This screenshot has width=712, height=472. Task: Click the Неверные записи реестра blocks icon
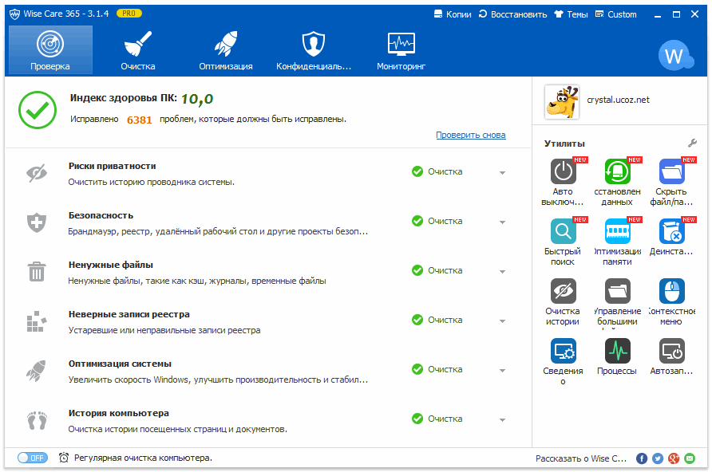pos(37,321)
